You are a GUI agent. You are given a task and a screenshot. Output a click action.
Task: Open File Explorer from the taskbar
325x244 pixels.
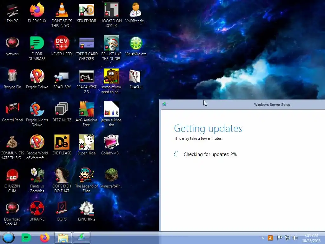[63, 238]
